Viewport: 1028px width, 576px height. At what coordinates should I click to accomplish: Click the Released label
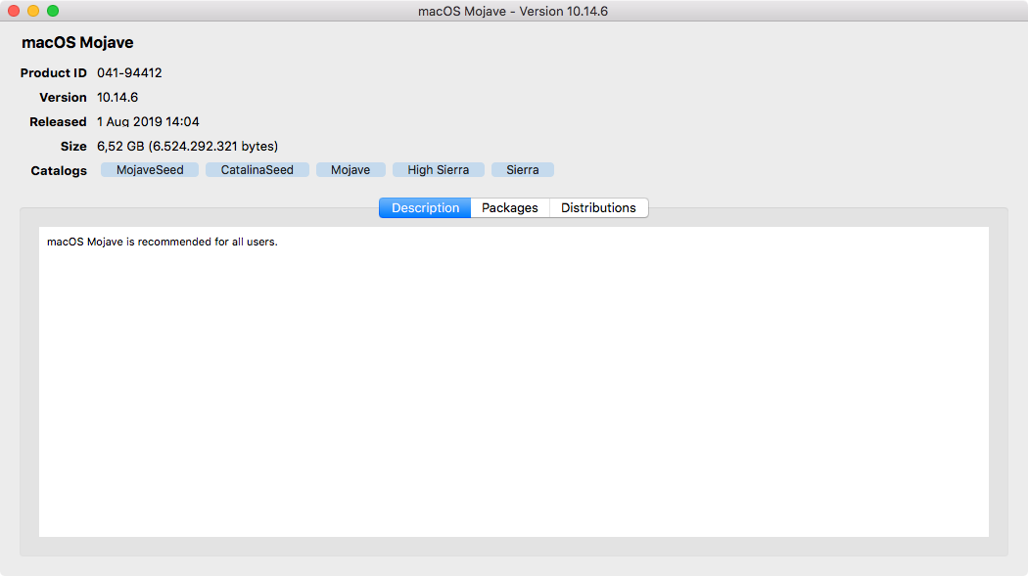(58, 121)
